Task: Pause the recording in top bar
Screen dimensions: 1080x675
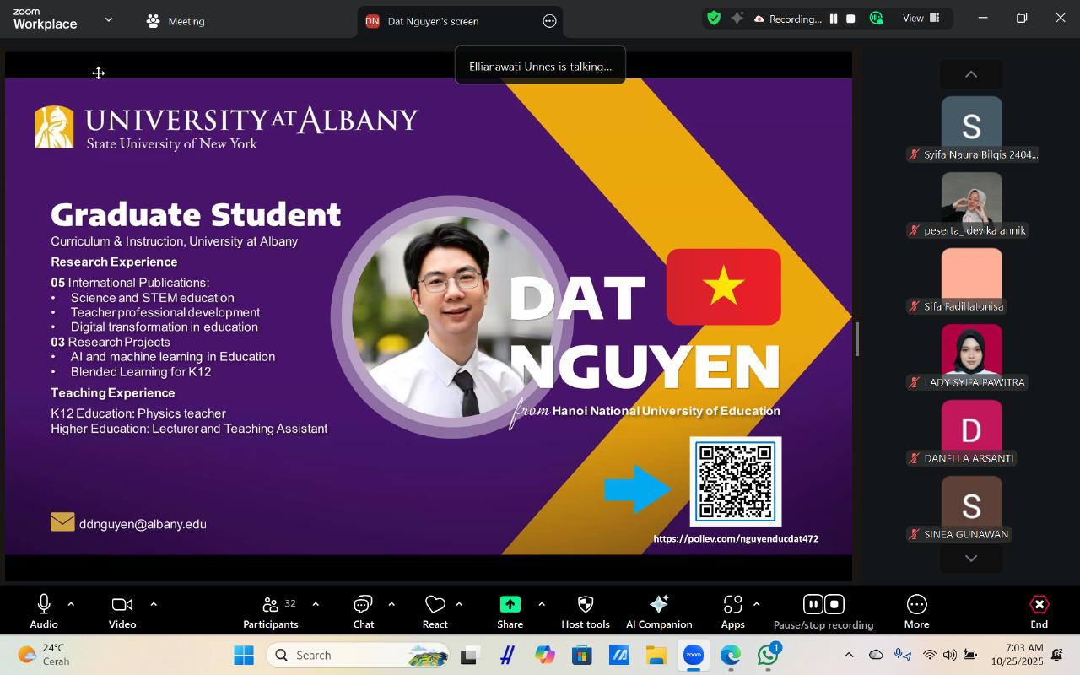Action: tap(833, 19)
